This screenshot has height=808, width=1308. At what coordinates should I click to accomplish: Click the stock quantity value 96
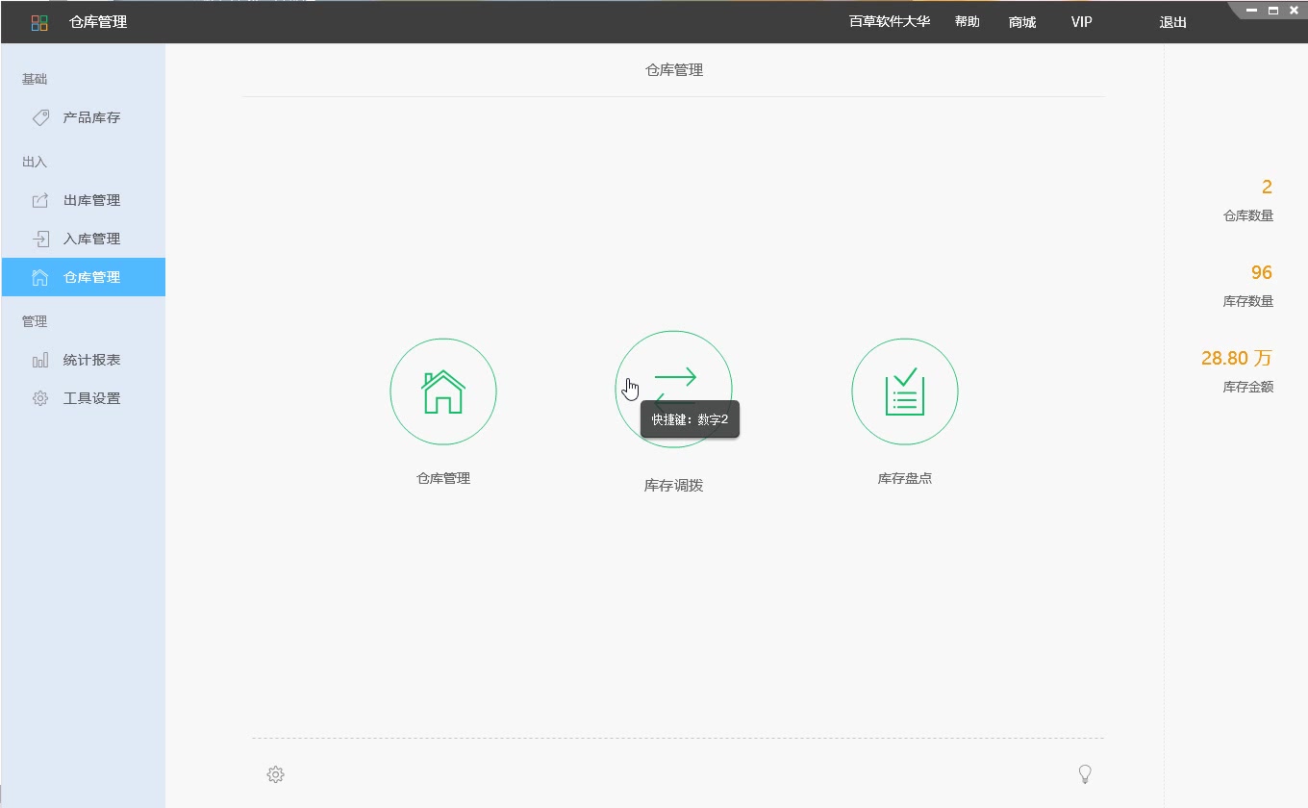pyautogui.click(x=1262, y=272)
